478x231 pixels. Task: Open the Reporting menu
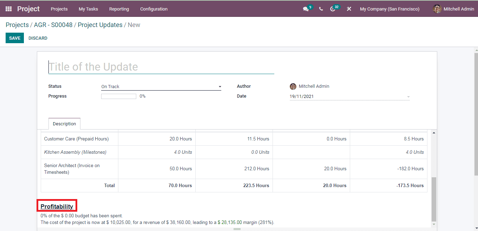tap(119, 9)
